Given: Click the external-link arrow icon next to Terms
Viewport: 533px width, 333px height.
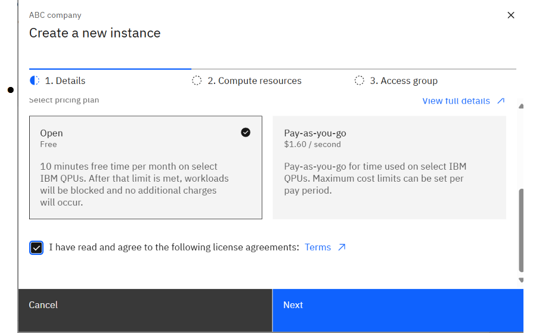Looking at the screenshot, I should pyautogui.click(x=342, y=247).
